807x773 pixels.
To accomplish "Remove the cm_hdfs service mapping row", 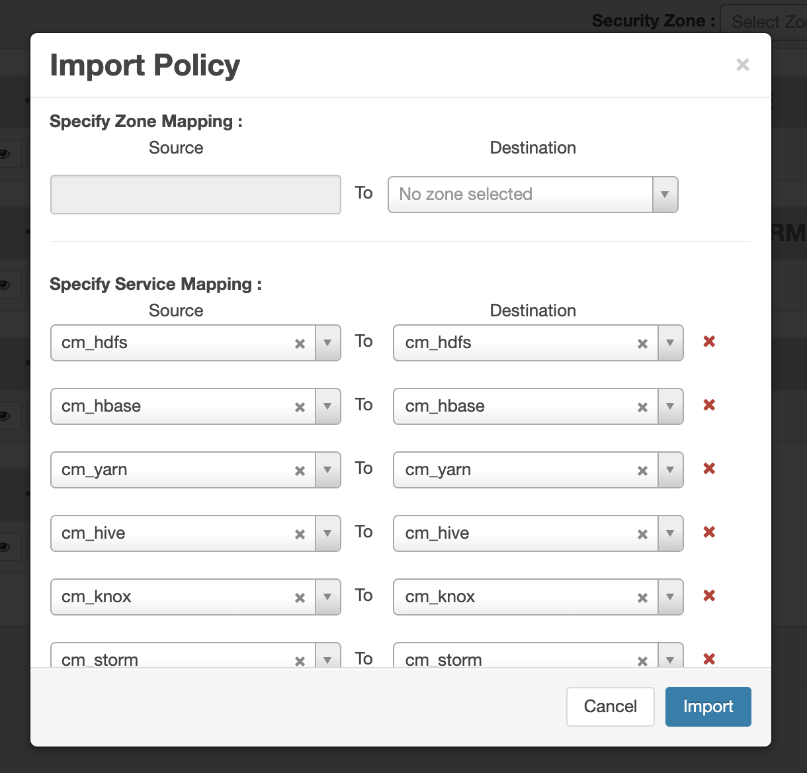I will [709, 341].
